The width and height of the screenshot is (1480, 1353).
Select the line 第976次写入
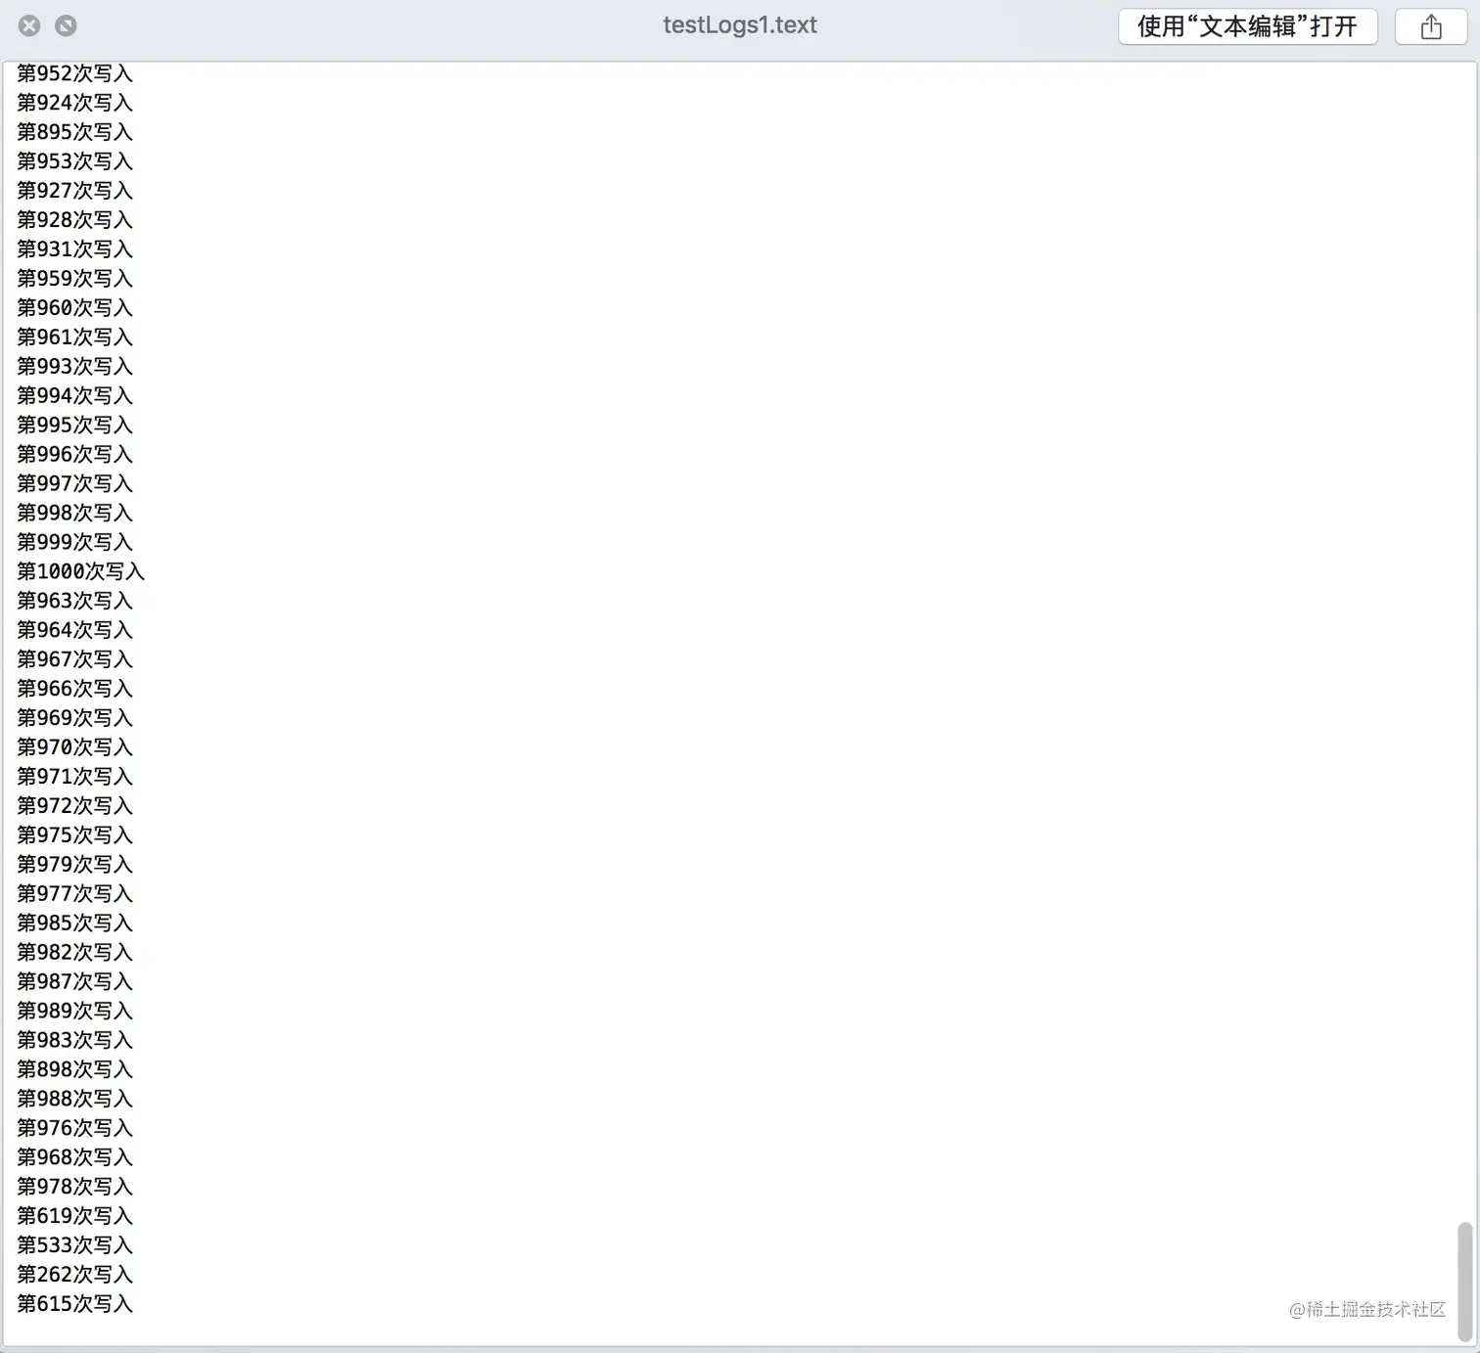click(x=74, y=1129)
